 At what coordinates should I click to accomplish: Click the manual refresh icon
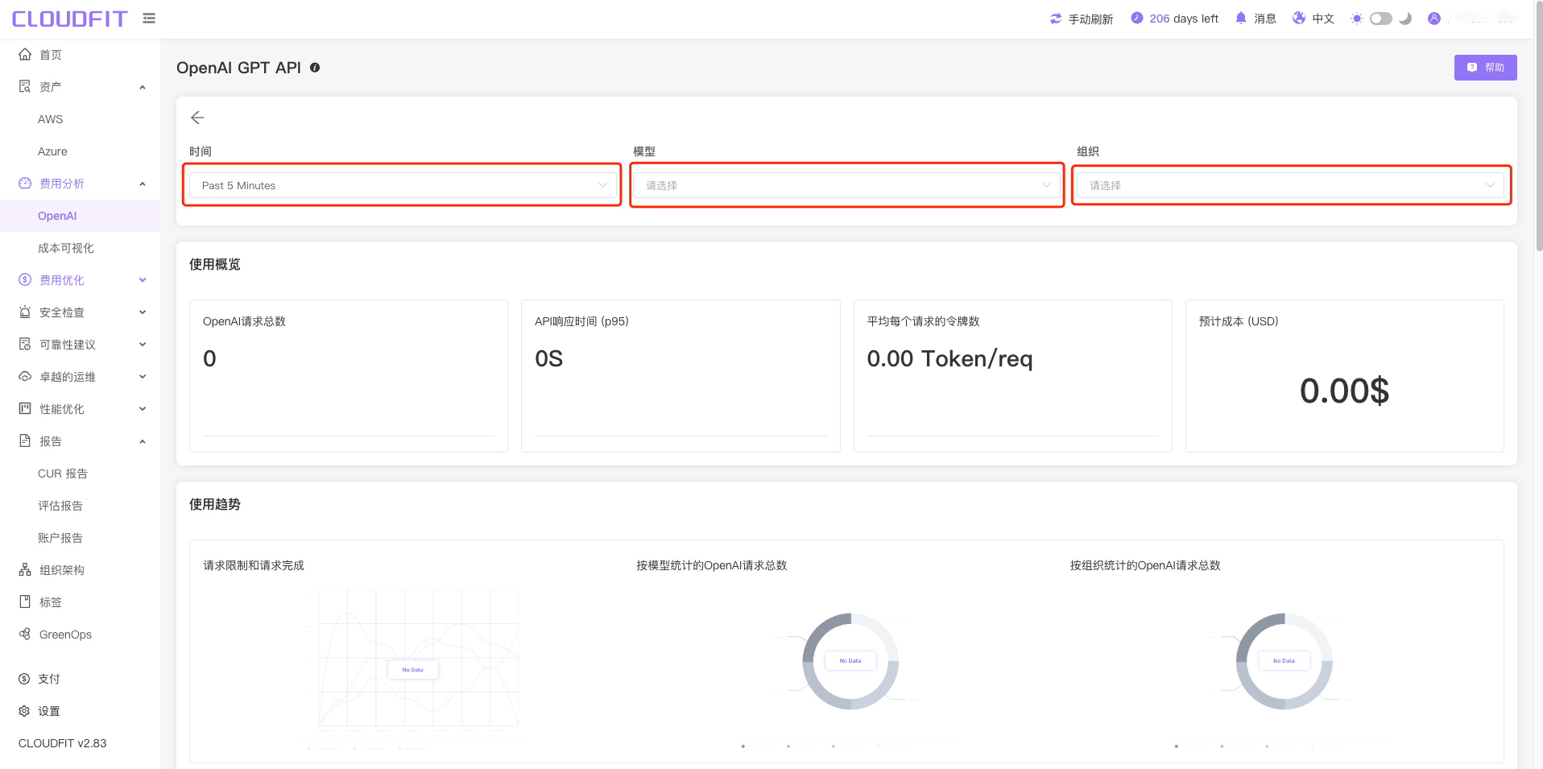[1056, 19]
